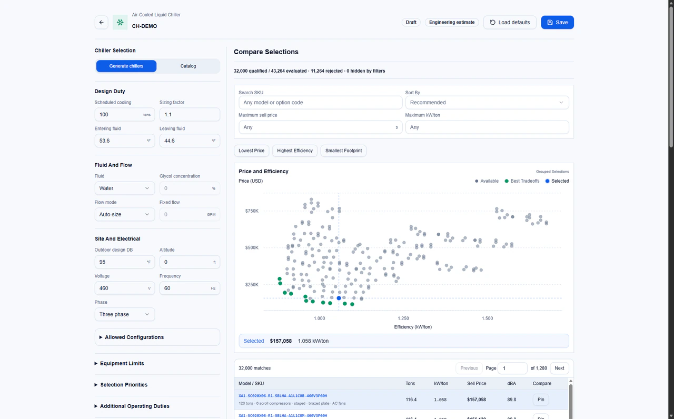Viewport: 674px width, 419px height.
Task: Click the Sizing factor field
Action: point(190,114)
